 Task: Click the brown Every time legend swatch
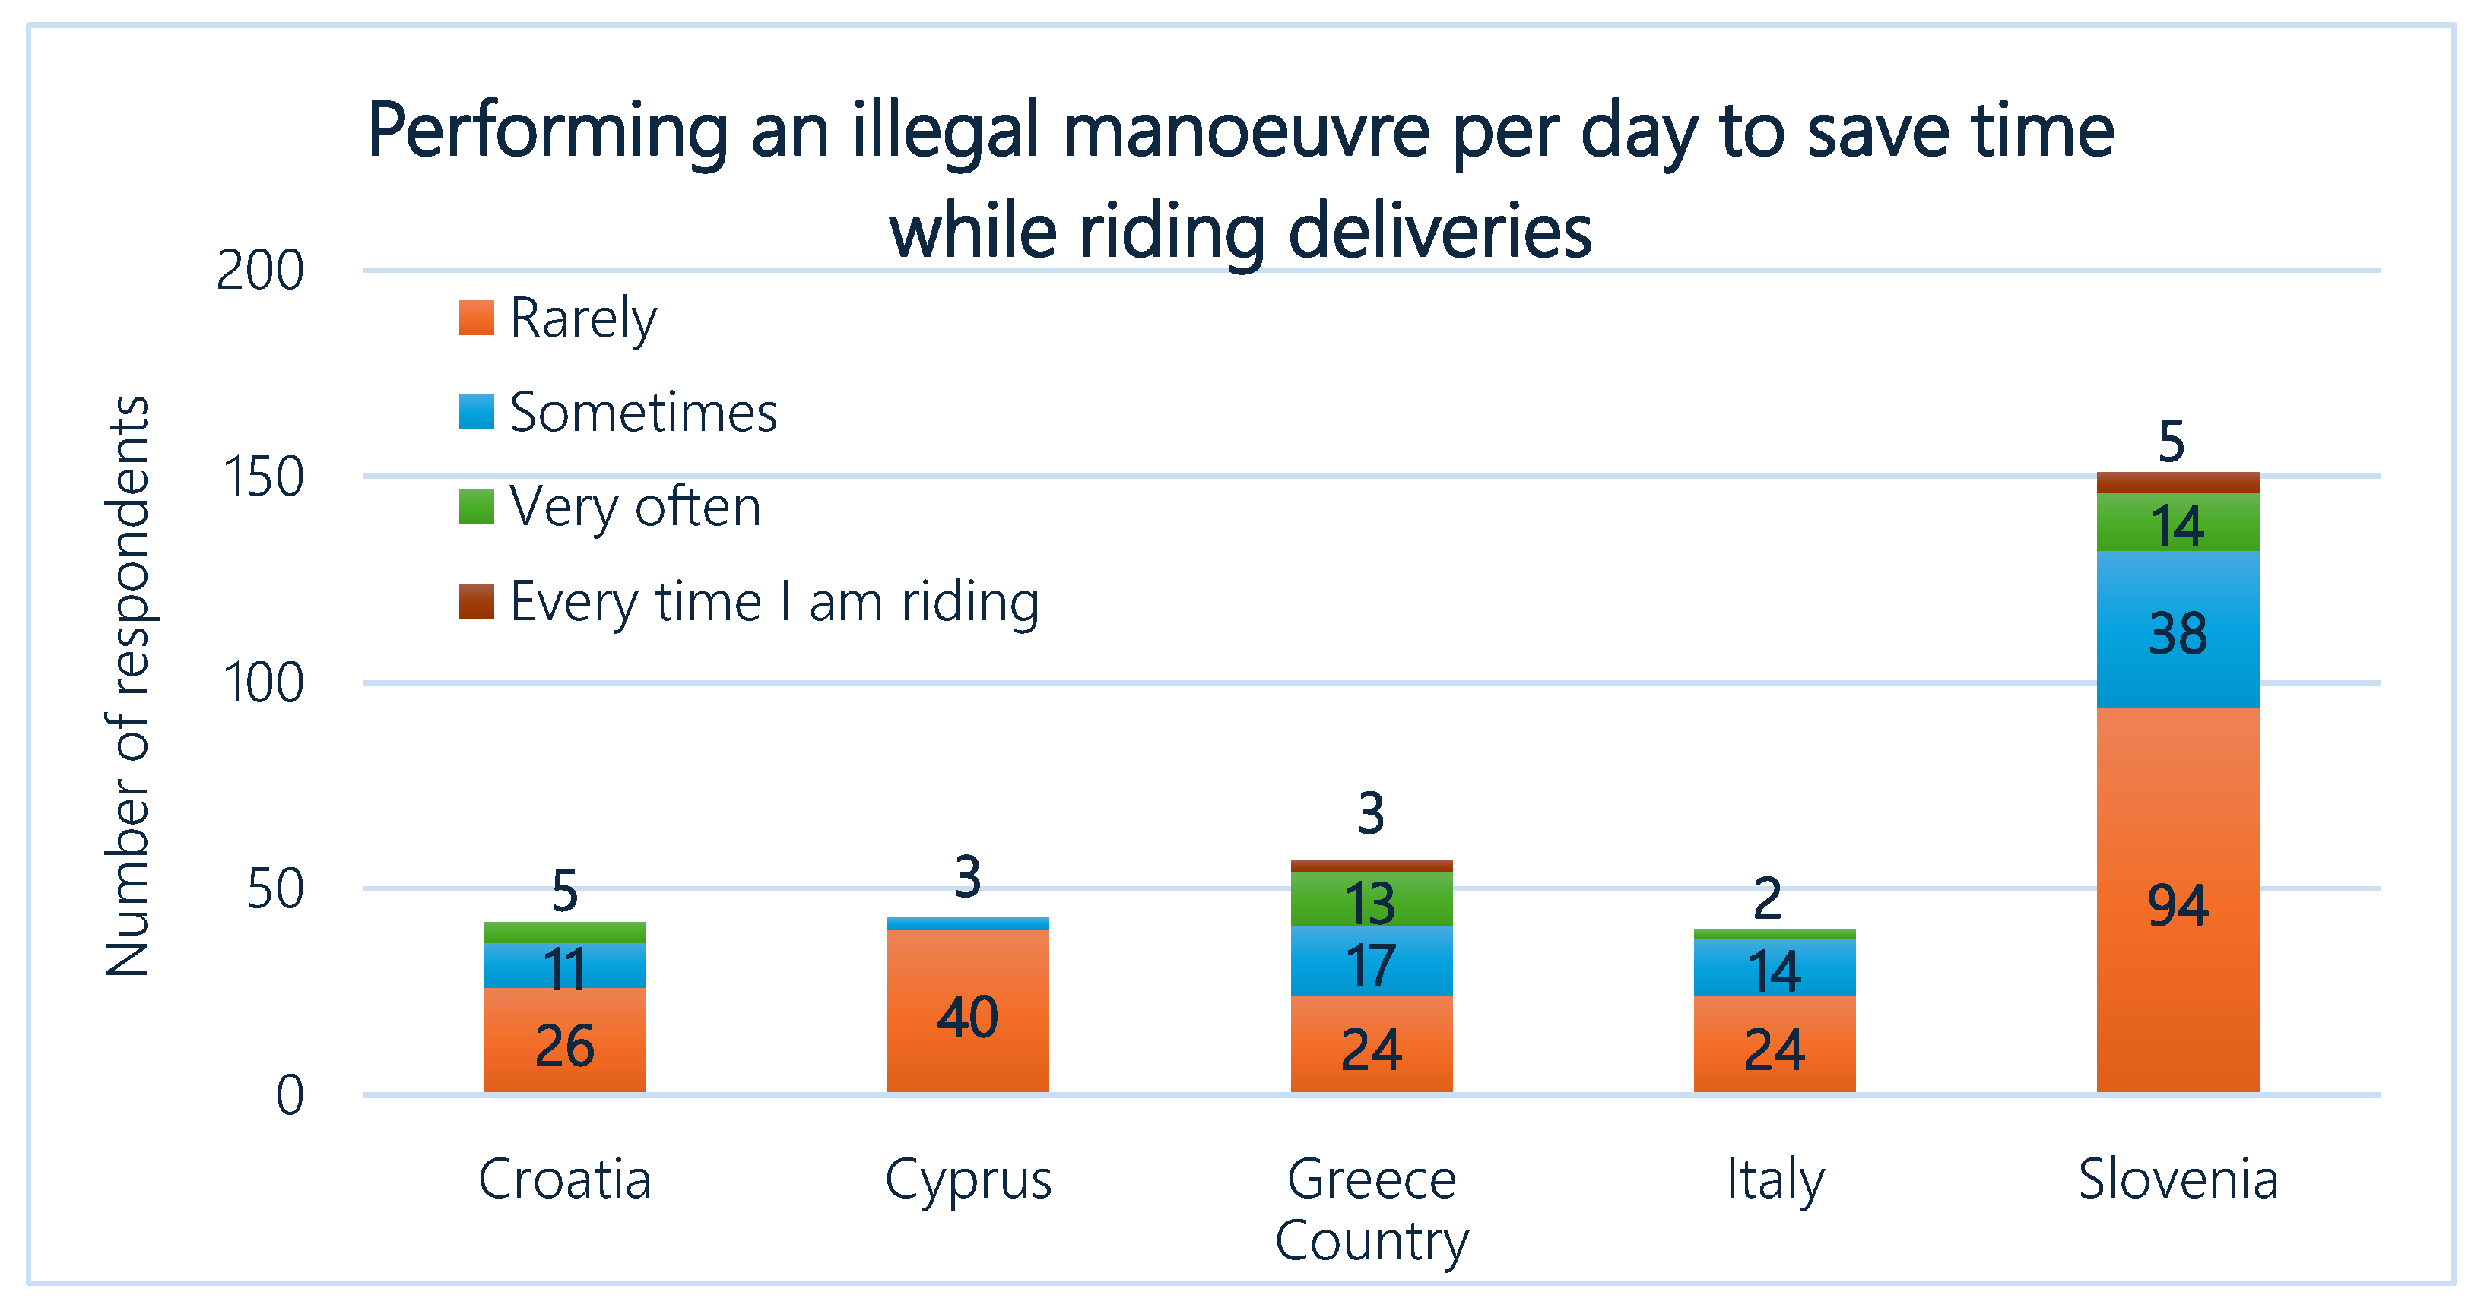pyautogui.click(x=477, y=601)
